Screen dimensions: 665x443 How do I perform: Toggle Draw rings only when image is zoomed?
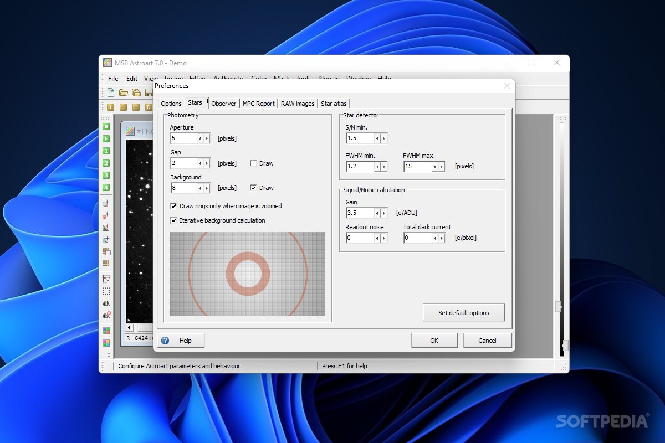pos(173,206)
